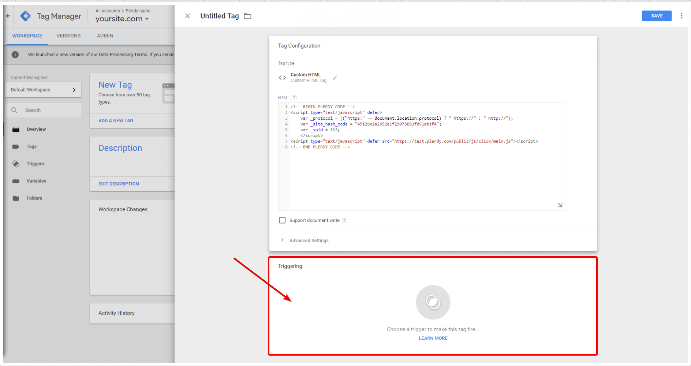Click the New Tag heading

click(x=115, y=85)
